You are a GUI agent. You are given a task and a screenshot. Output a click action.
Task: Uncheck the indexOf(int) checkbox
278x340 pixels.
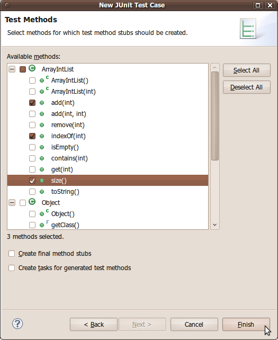(x=32, y=136)
